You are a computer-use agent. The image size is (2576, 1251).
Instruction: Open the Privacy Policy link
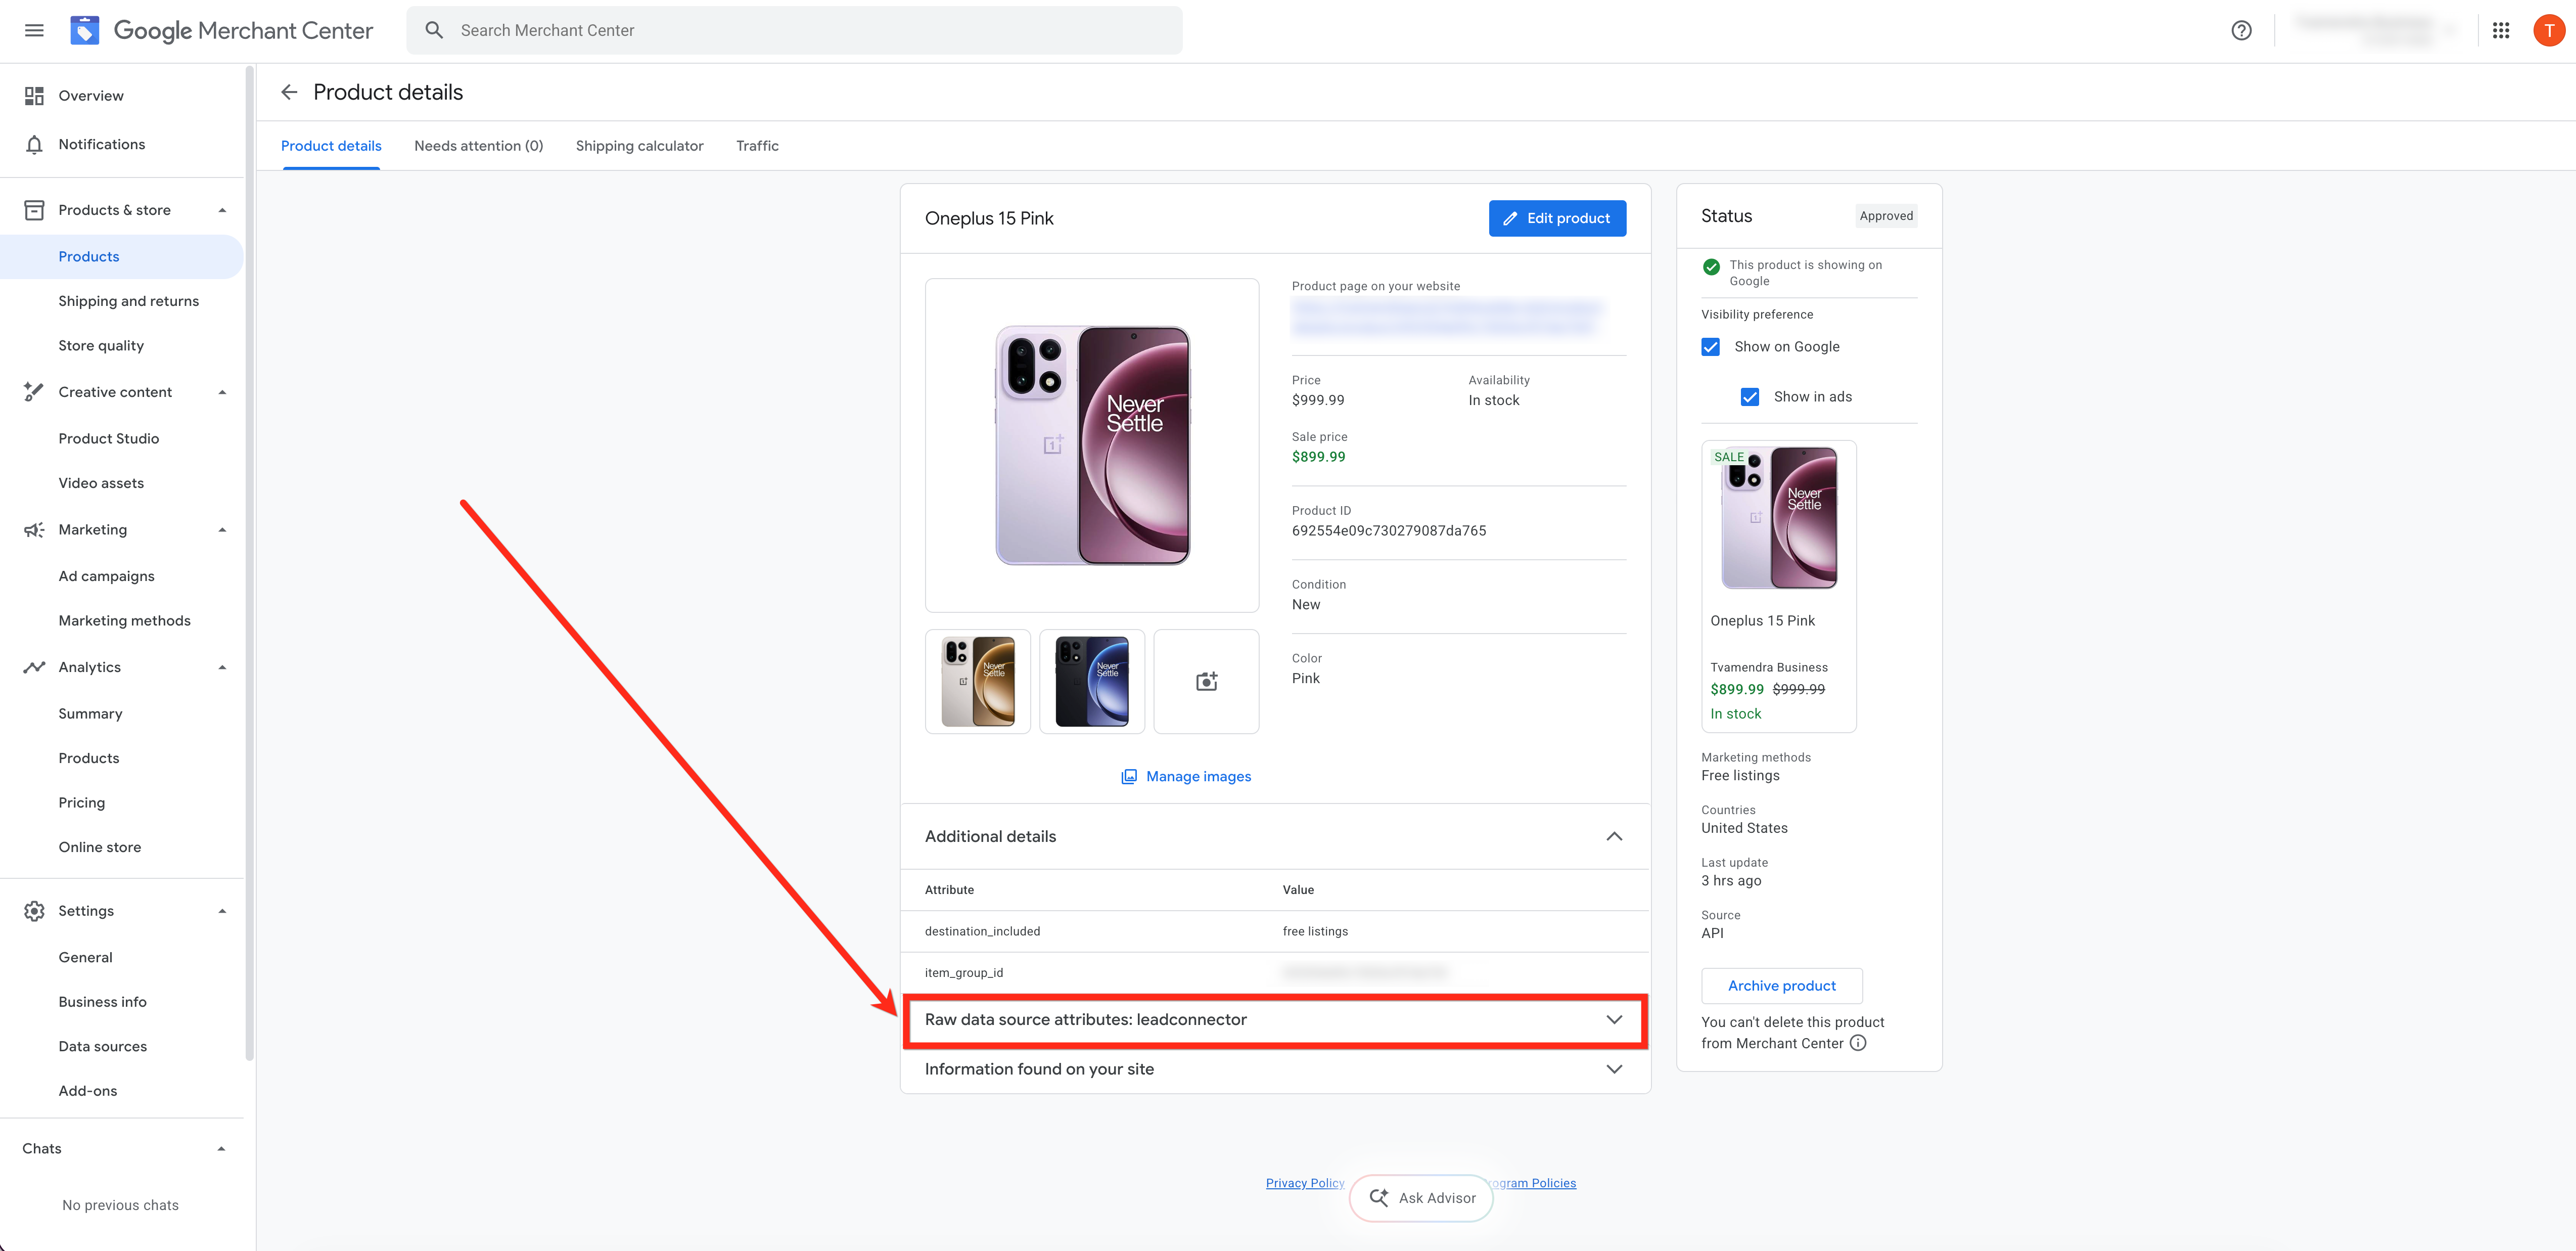[x=1304, y=1183]
